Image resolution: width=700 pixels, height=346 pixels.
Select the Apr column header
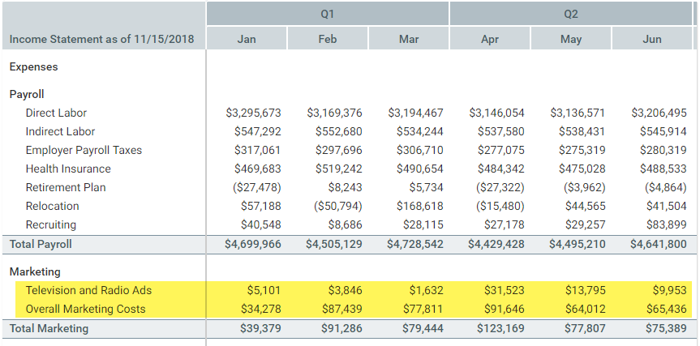pos(489,39)
